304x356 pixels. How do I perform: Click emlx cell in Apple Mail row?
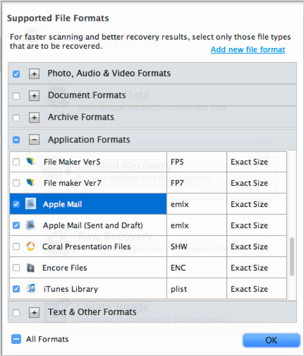[x=196, y=204]
